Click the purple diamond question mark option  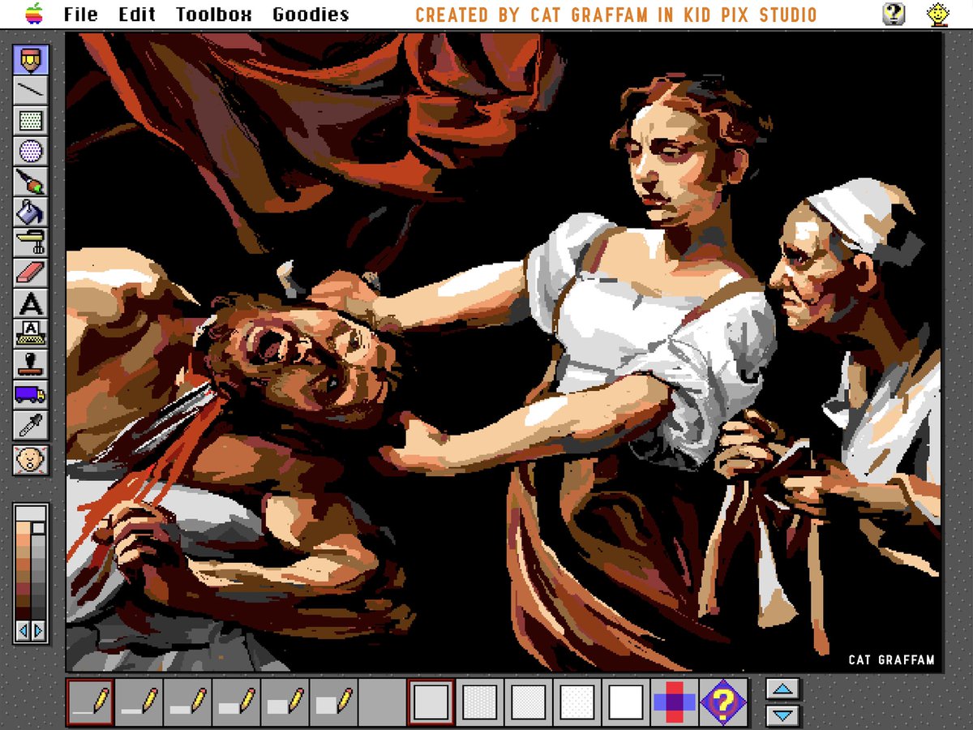coord(722,702)
